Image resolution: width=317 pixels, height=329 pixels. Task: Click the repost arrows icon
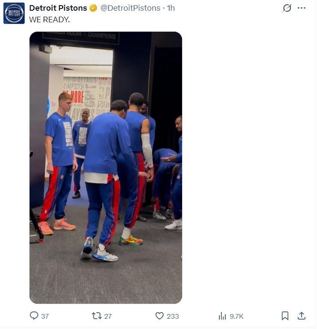[97, 316]
